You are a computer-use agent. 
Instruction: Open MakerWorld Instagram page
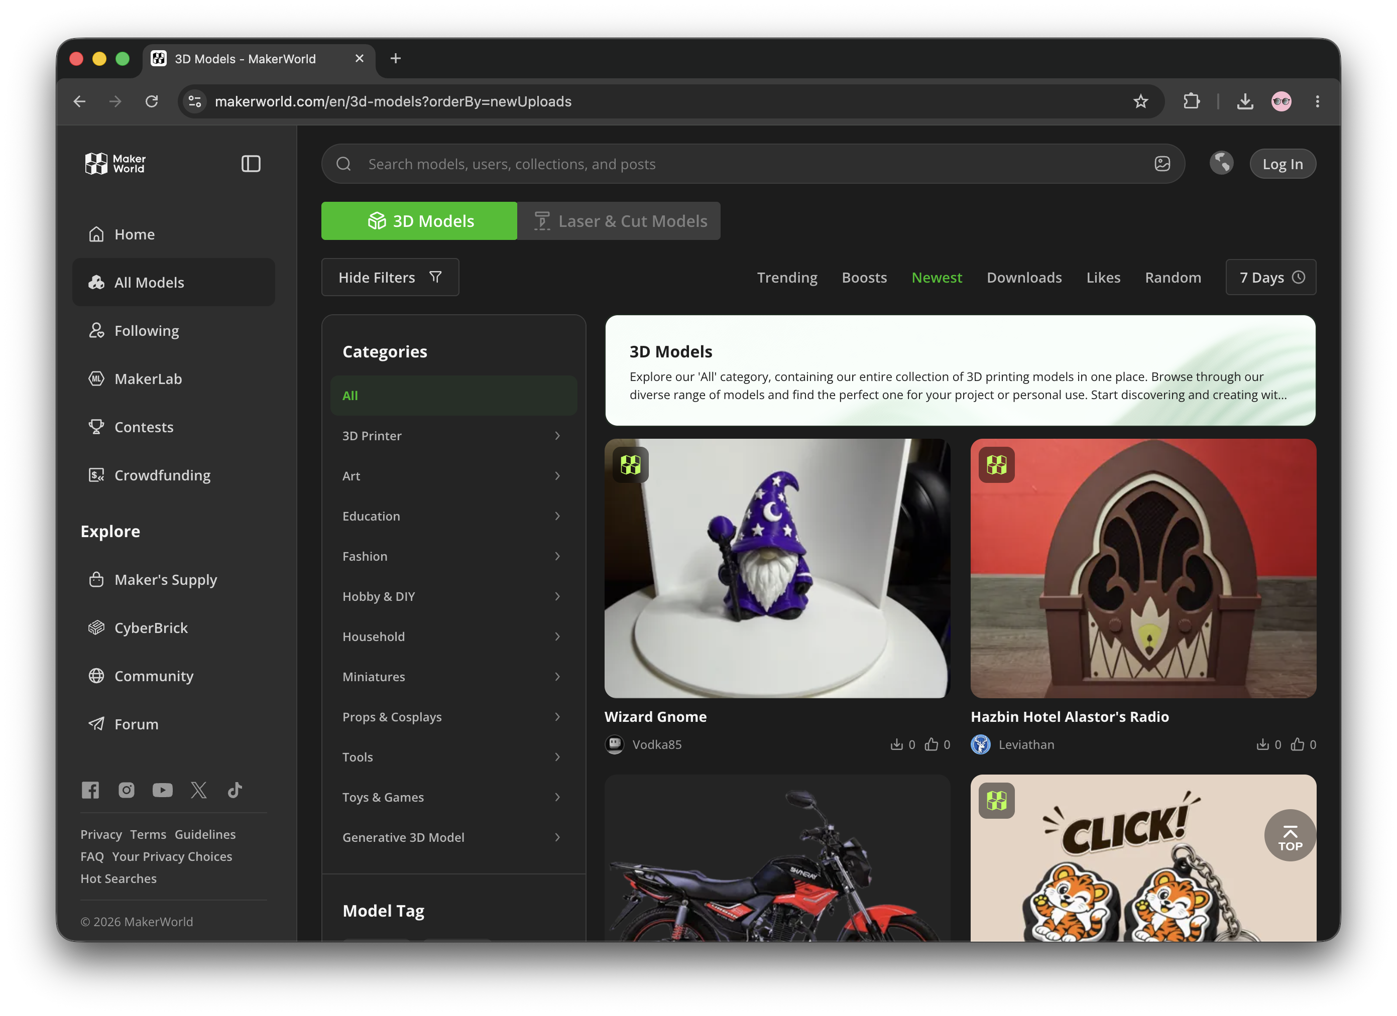[126, 790]
